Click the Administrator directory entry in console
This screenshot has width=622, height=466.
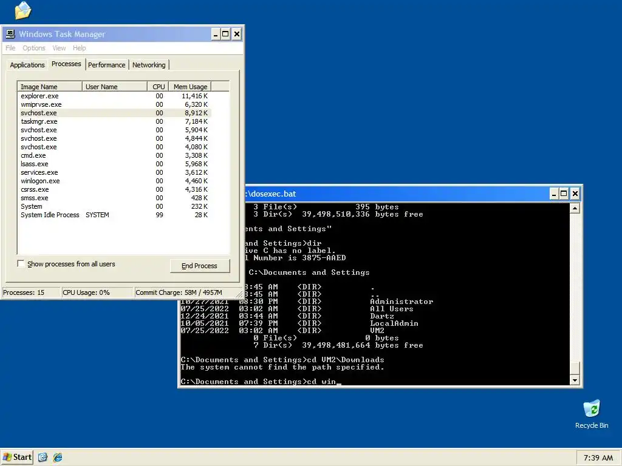click(402, 302)
